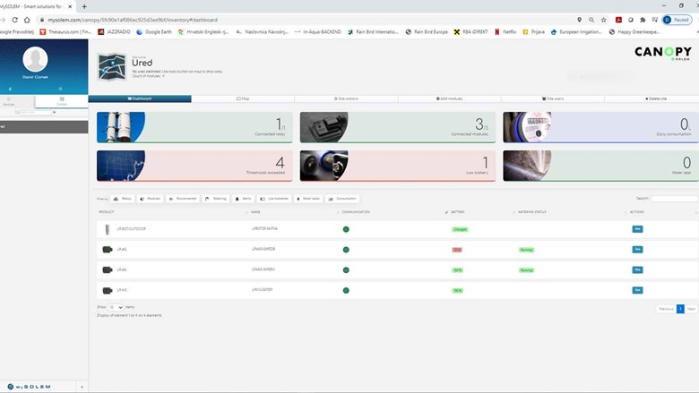This screenshot has height=393, width=699.
Task: Switch to the Map tab
Action: (243, 98)
